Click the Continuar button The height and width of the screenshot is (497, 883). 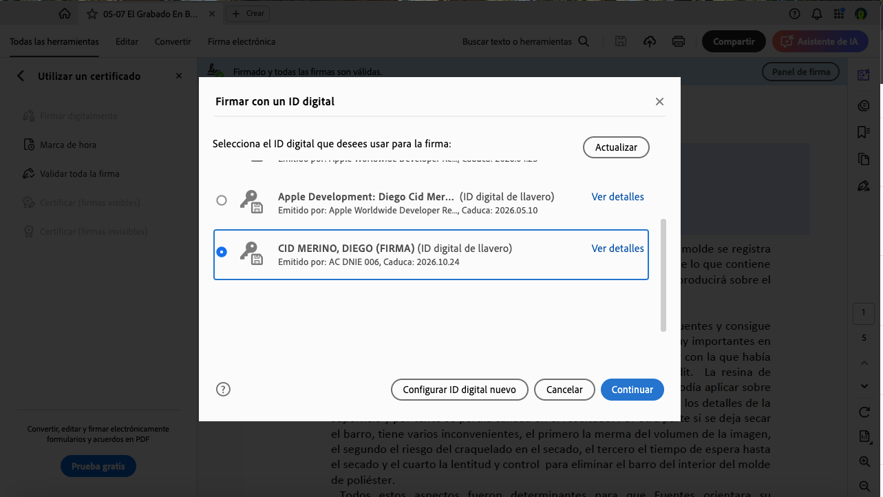(x=632, y=390)
